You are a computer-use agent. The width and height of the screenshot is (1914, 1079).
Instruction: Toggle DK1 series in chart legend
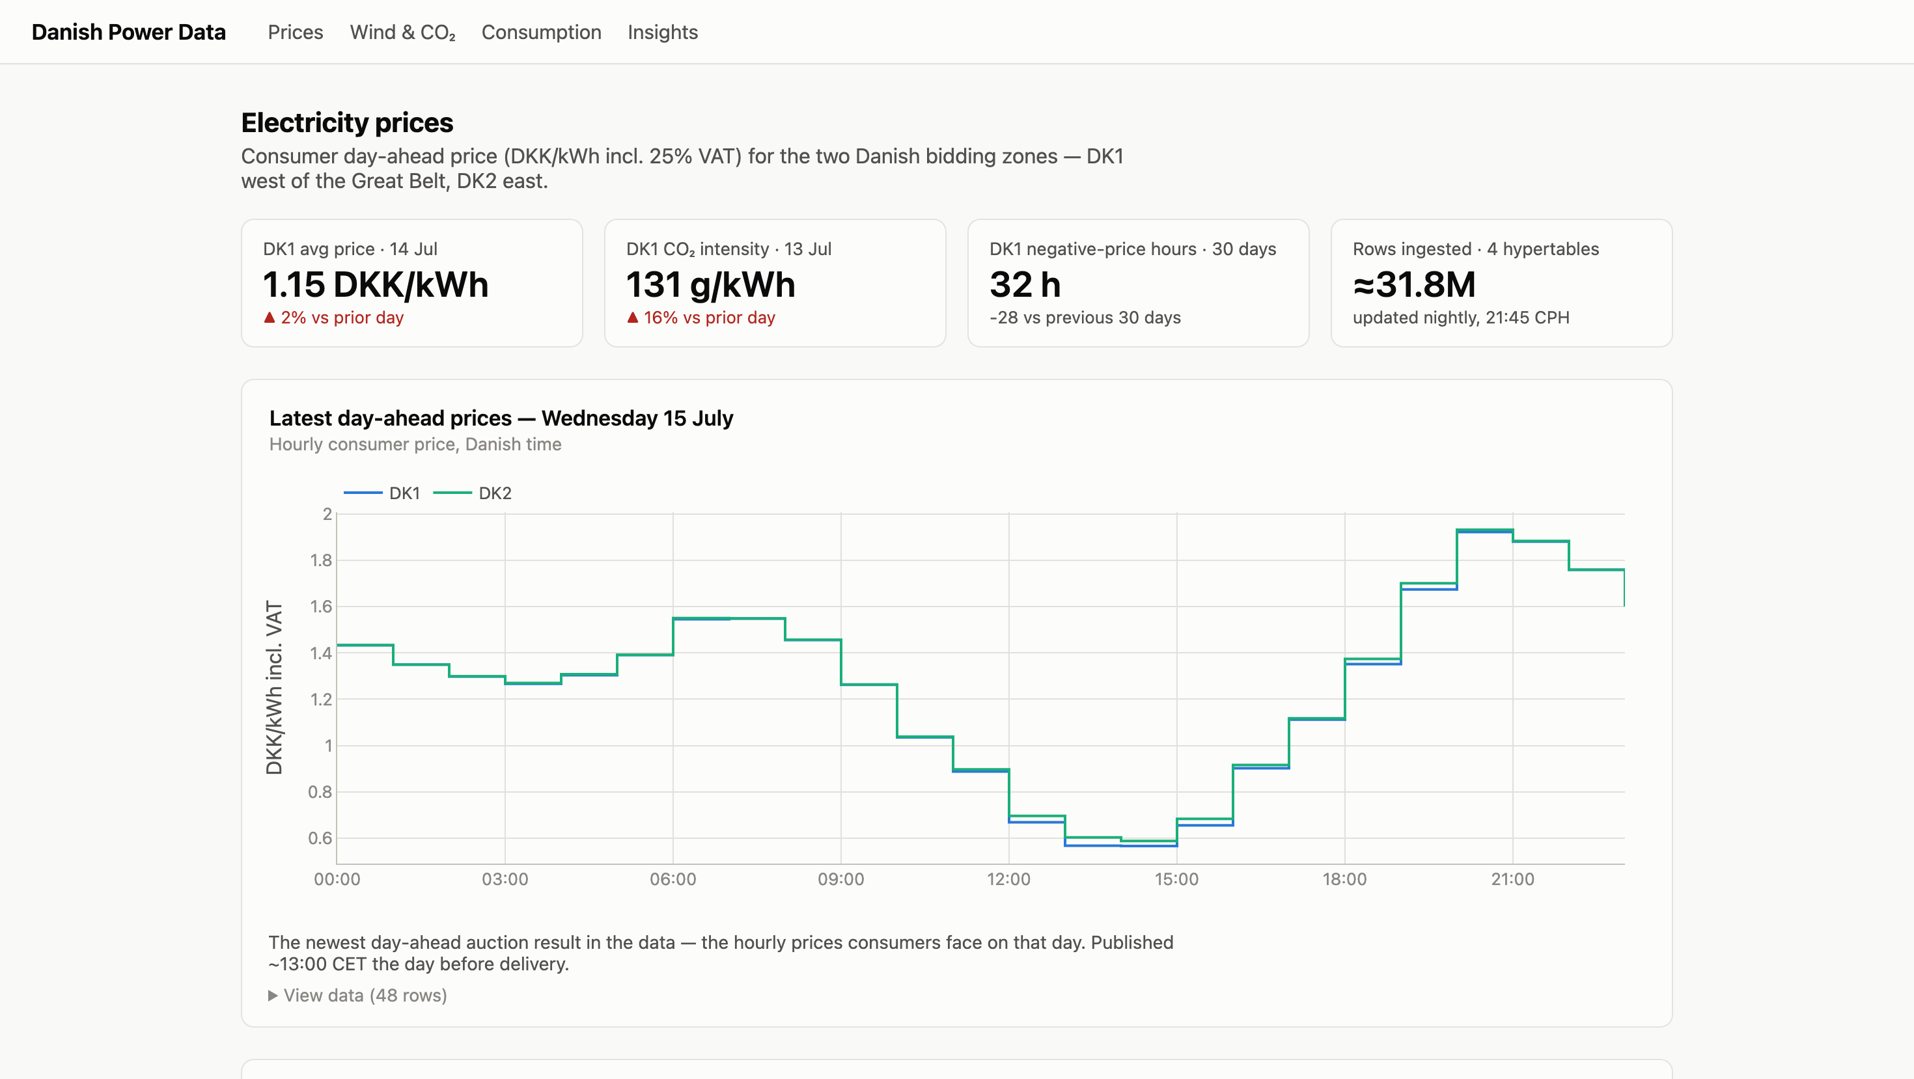(x=382, y=493)
